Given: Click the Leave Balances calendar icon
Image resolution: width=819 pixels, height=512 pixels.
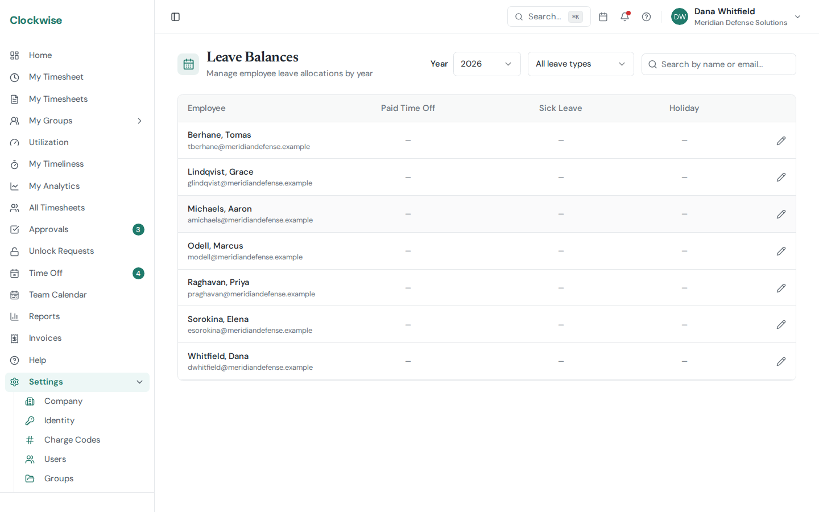Looking at the screenshot, I should tap(188, 64).
